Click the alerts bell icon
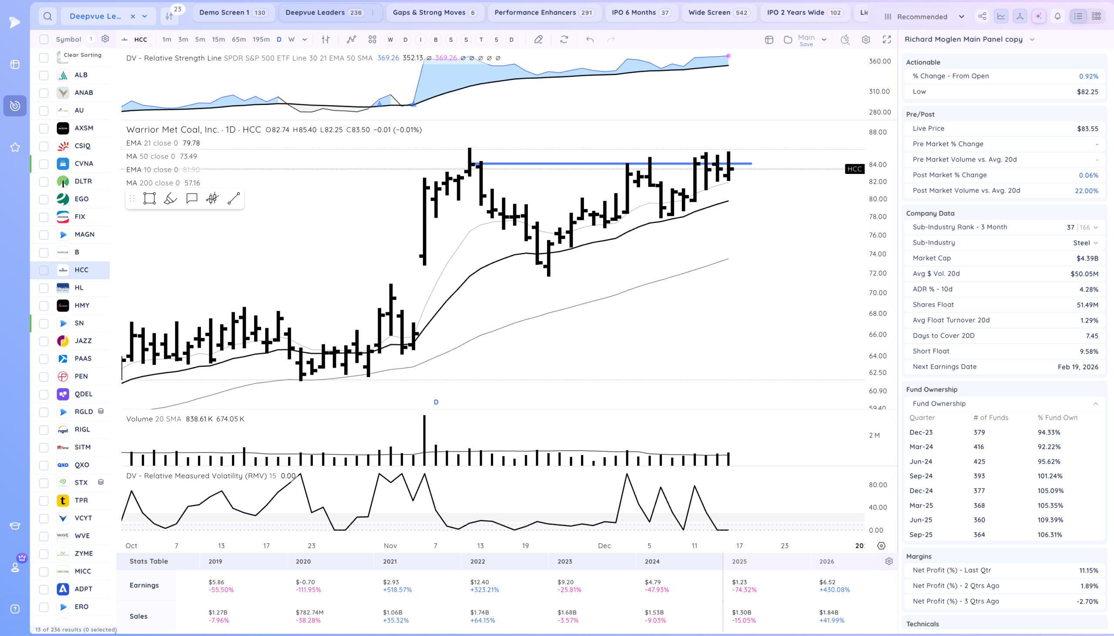Image resolution: width=1114 pixels, height=636 pixels. click(1057, 16)
